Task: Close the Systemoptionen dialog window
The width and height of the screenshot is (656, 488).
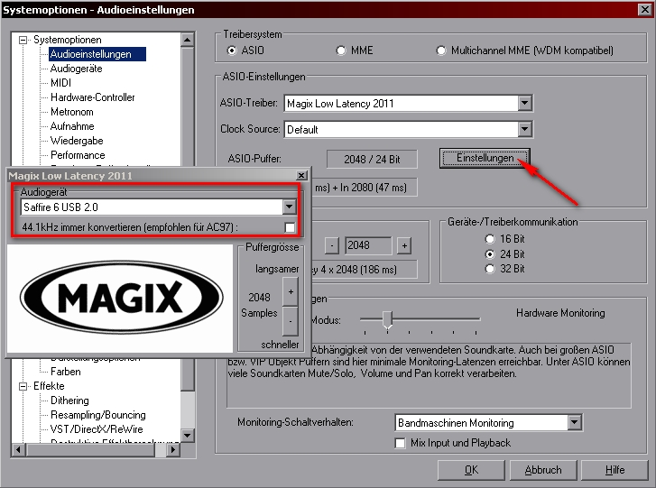Action: coord(644,10)
